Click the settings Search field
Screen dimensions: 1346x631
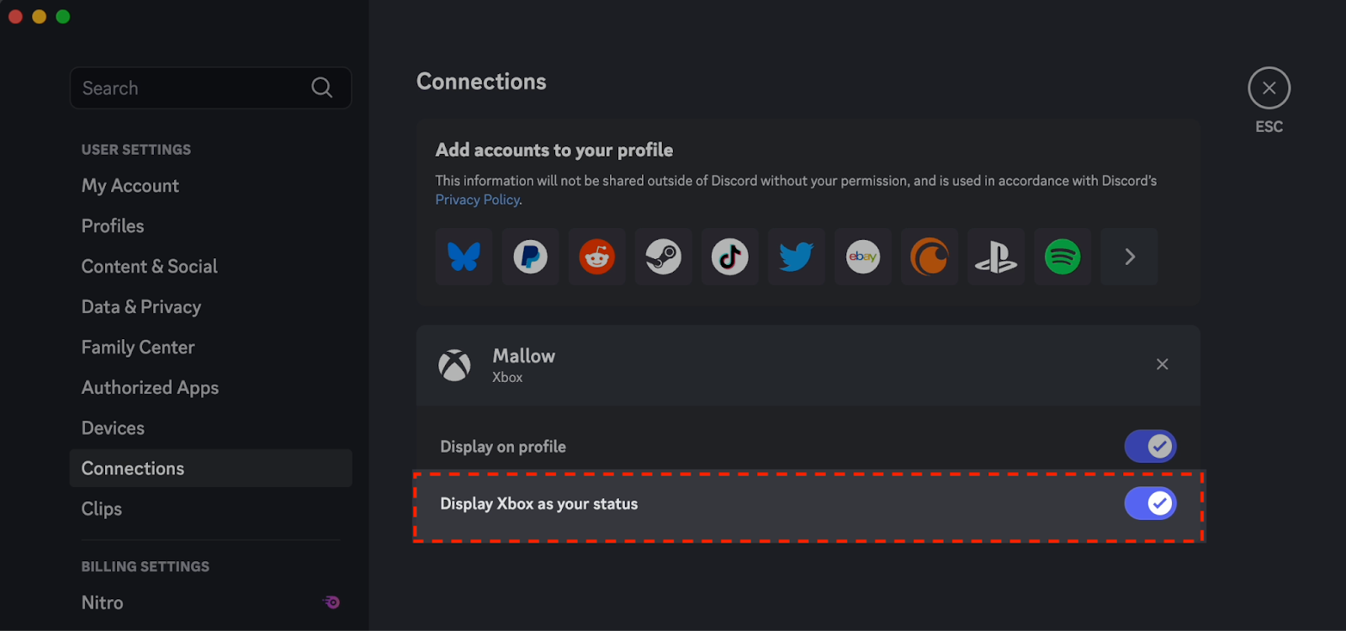(210, 87)
